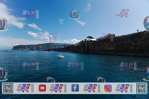Click the Facebook icon in the banner
This screenshot has height=99, width=149.
click(x=75, y=88)
